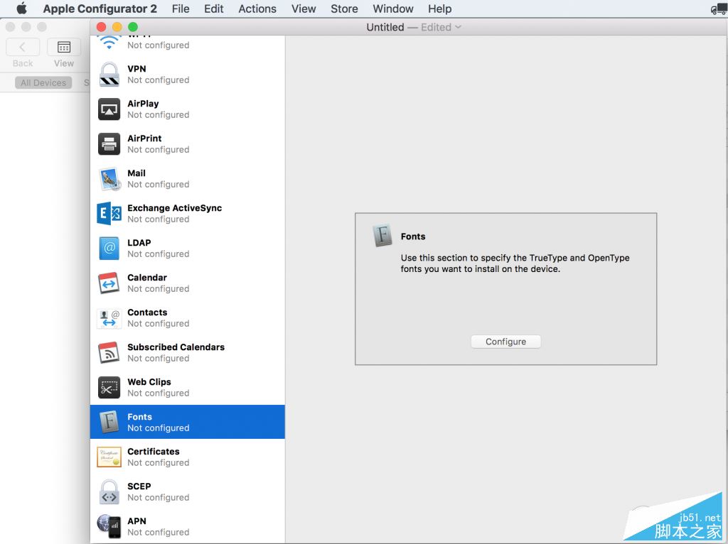Select the Web Clips scissors icon
Screen dimensions: 728x544
(x=109, y=388)
